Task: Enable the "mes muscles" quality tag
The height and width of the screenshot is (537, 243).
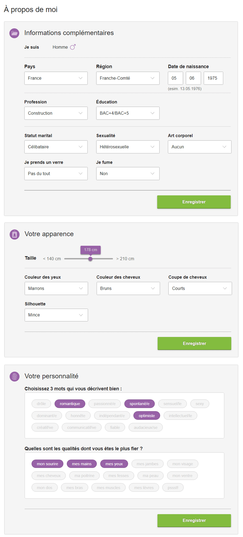Action: (x=108, y=488)
